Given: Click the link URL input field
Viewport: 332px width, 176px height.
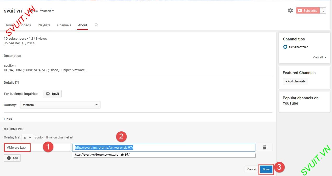Looking at the screenshot, I should point(164,147).
